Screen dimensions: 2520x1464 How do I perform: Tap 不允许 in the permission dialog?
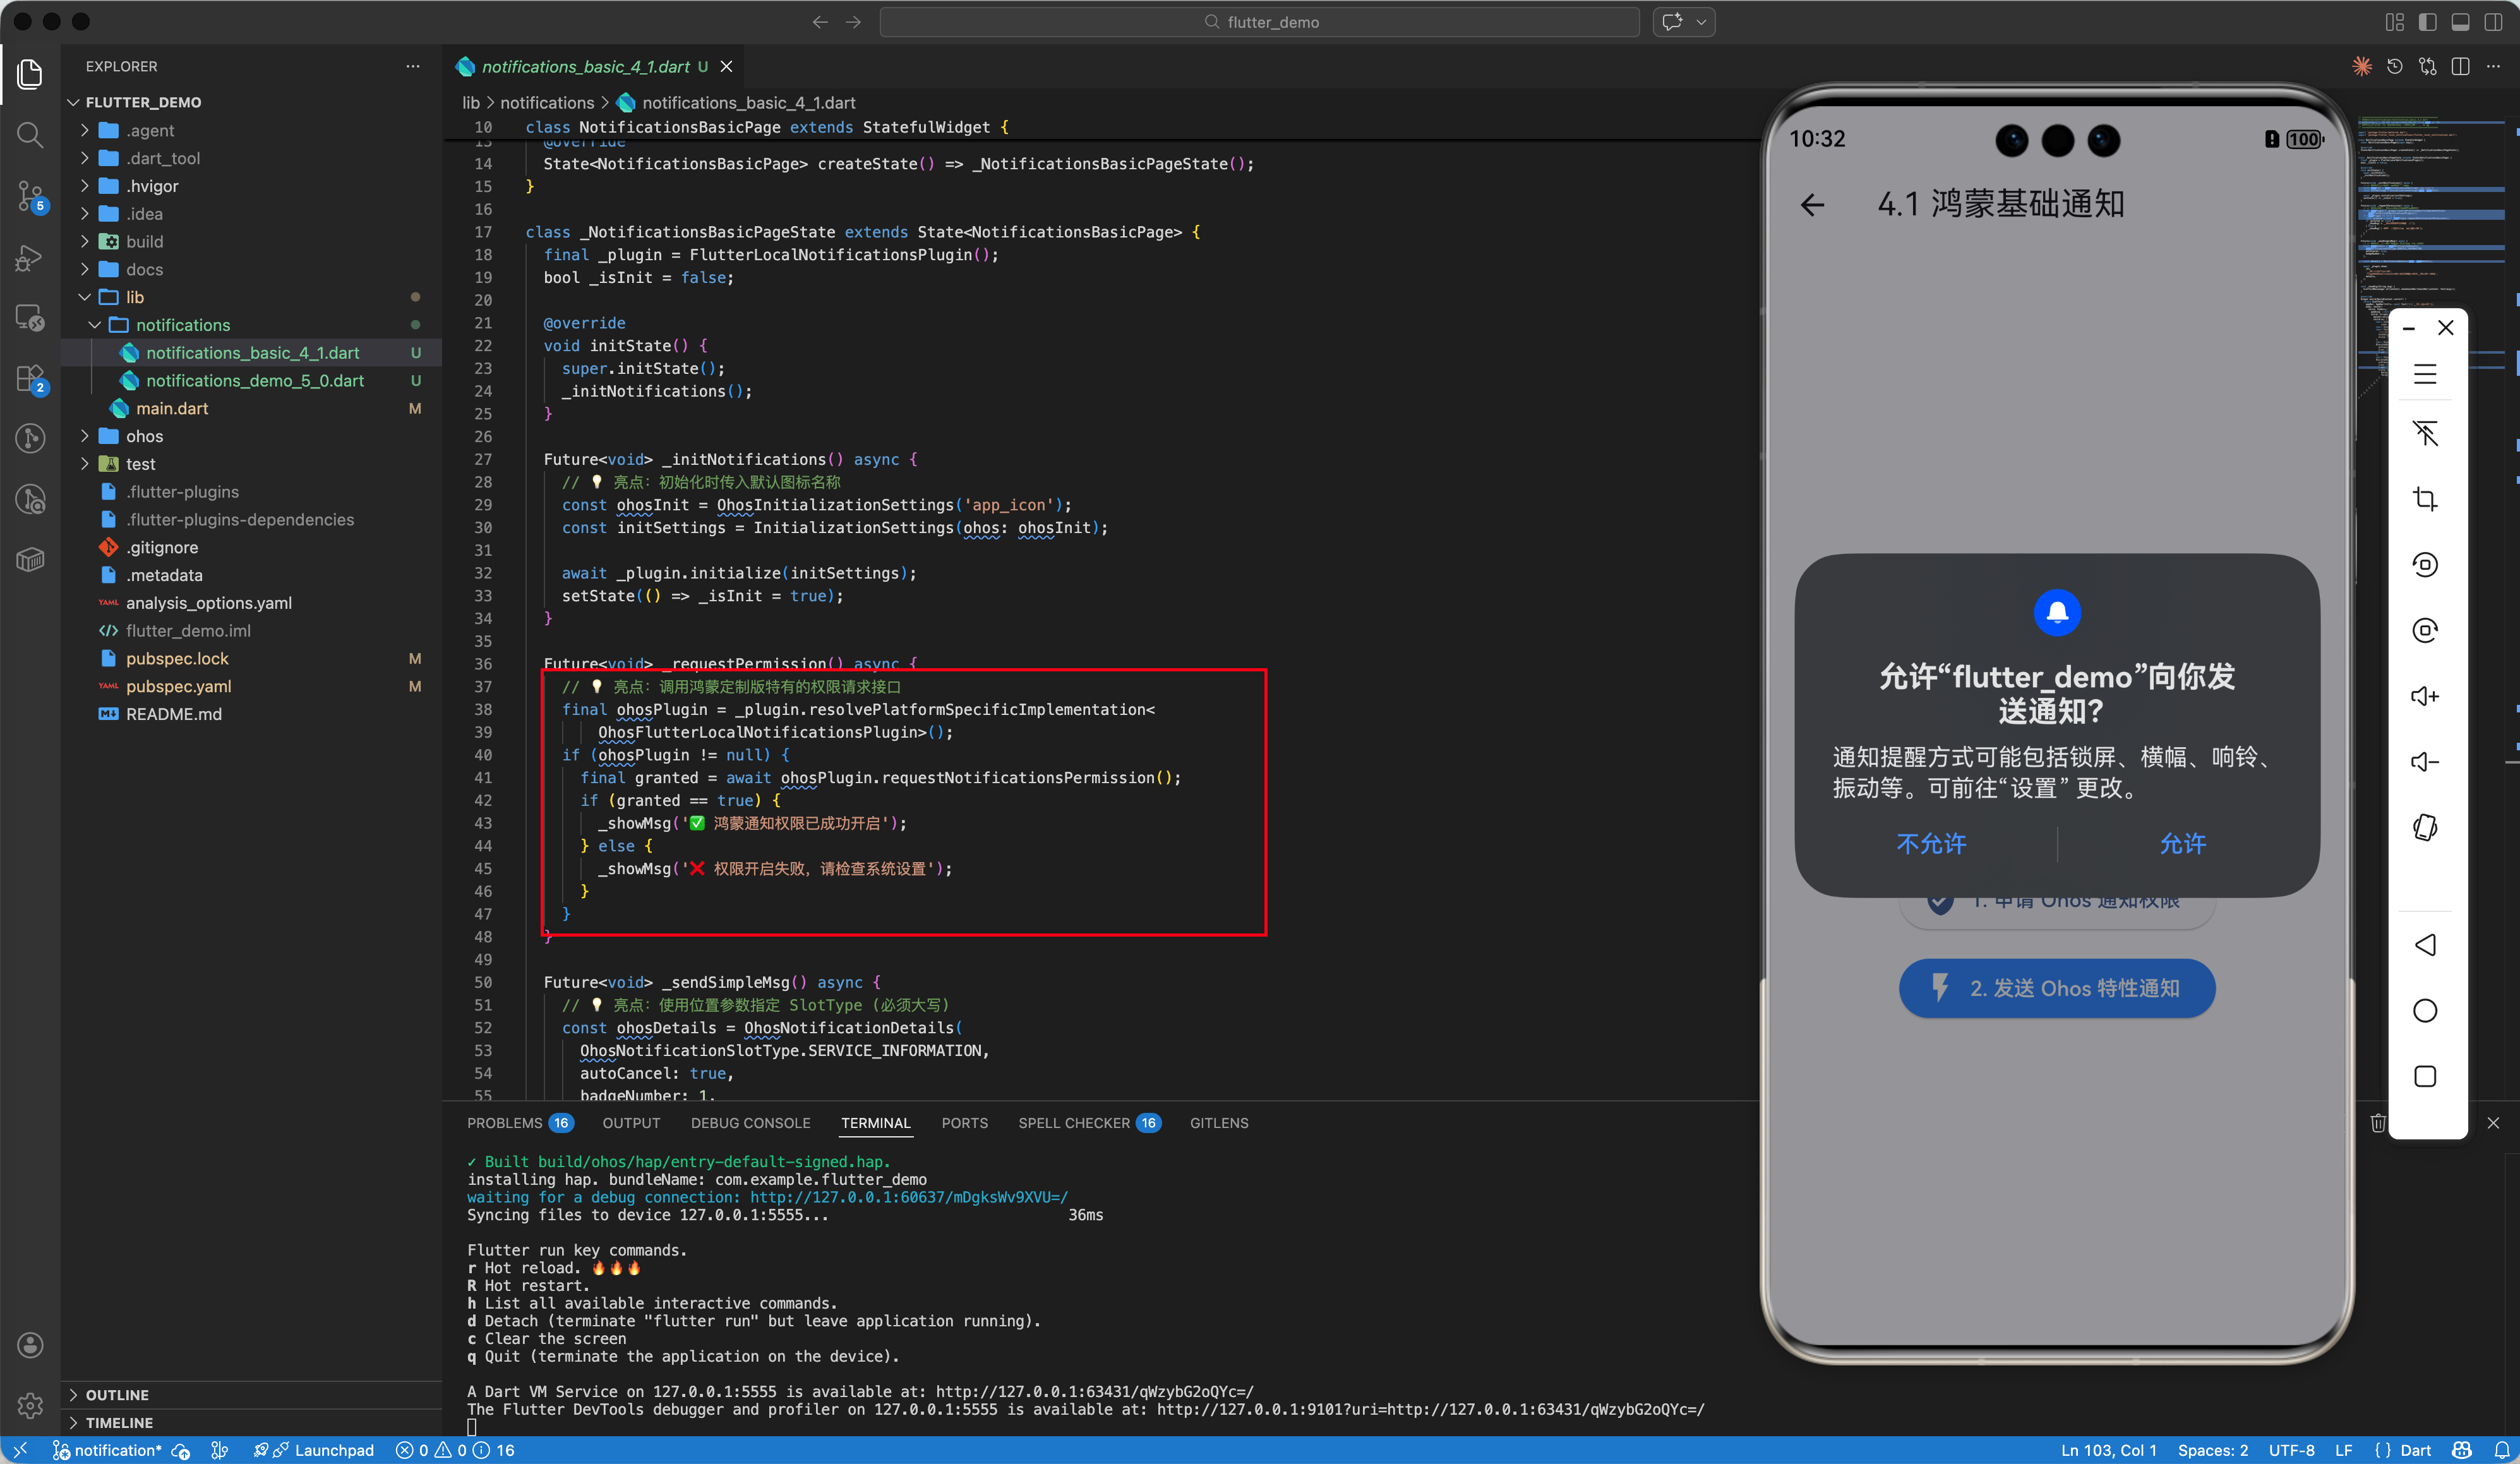coord(1931,844)
